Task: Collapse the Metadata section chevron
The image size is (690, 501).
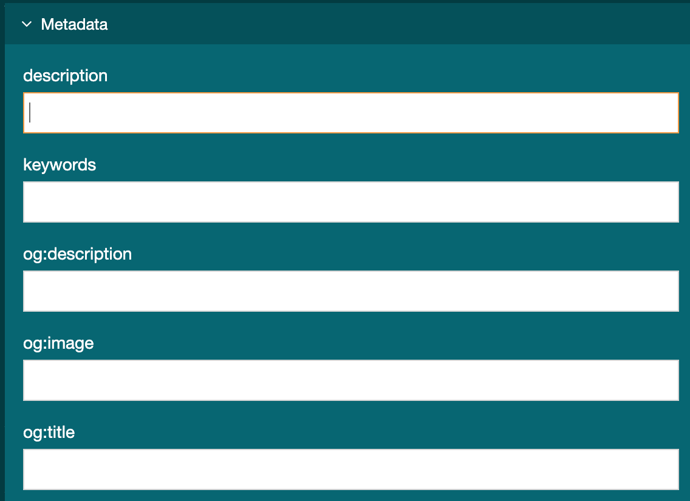Action: 26,24
